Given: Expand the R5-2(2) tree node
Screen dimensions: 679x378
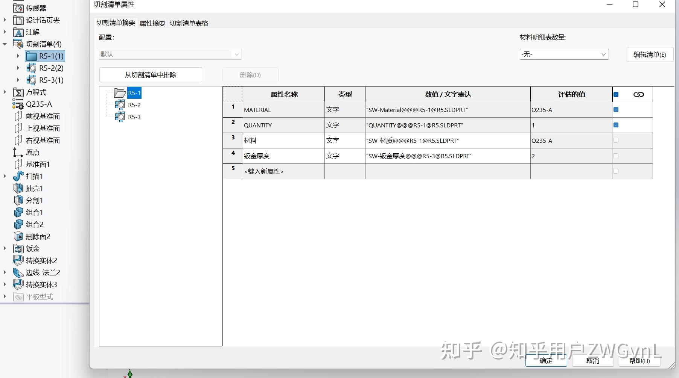Looking at the screenshot, I should click(18, 68).
